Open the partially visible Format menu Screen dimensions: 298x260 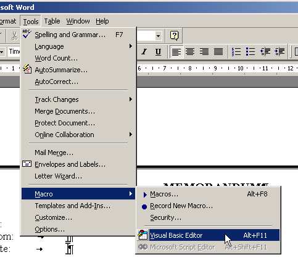(x=8, y=21)
